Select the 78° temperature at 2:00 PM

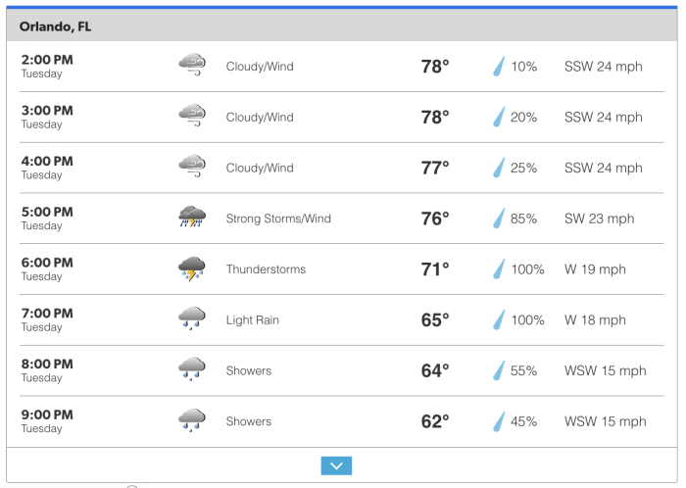[x=434, y=67]
